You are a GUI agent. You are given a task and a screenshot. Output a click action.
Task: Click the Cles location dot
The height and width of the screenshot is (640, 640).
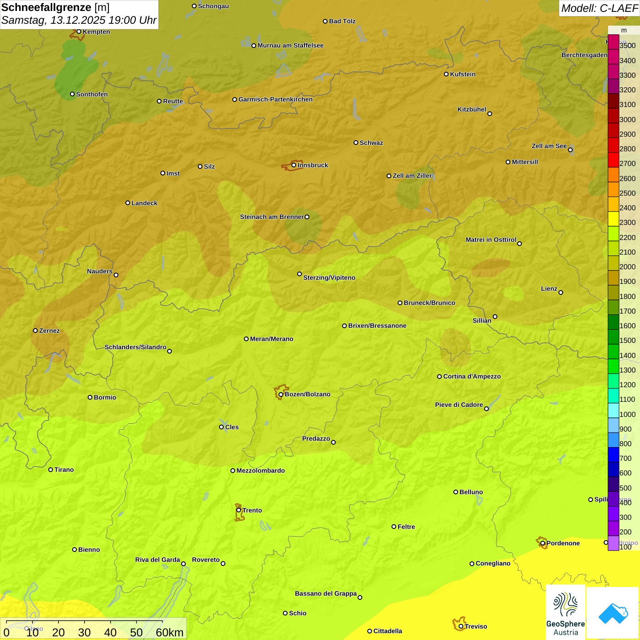pos(221,427)
